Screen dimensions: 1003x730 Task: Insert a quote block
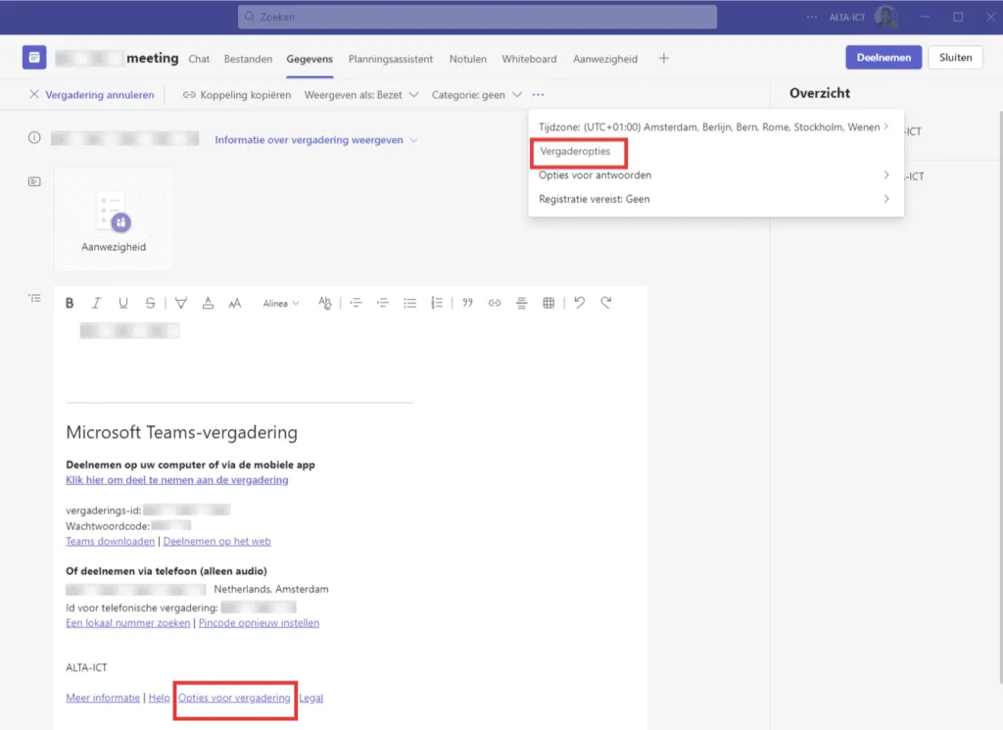click(467, 303)
